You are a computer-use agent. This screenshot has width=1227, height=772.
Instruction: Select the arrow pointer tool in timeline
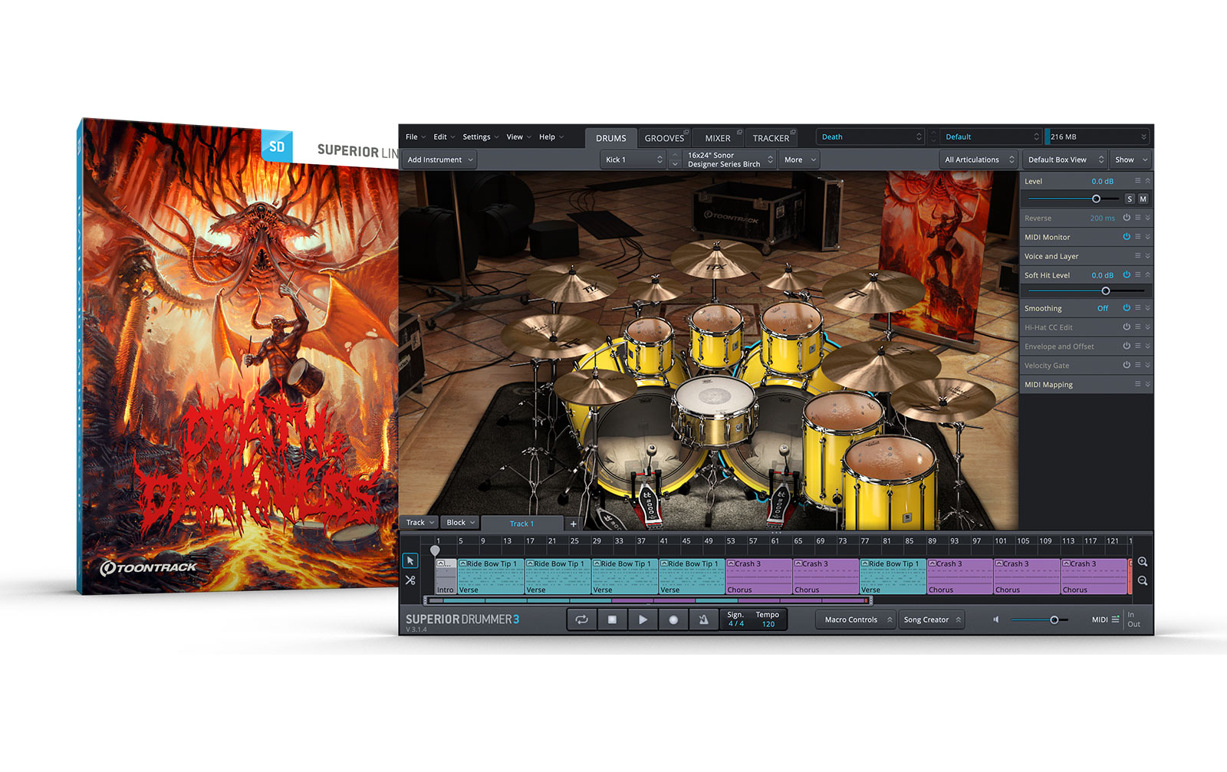[x=410, y=561]
